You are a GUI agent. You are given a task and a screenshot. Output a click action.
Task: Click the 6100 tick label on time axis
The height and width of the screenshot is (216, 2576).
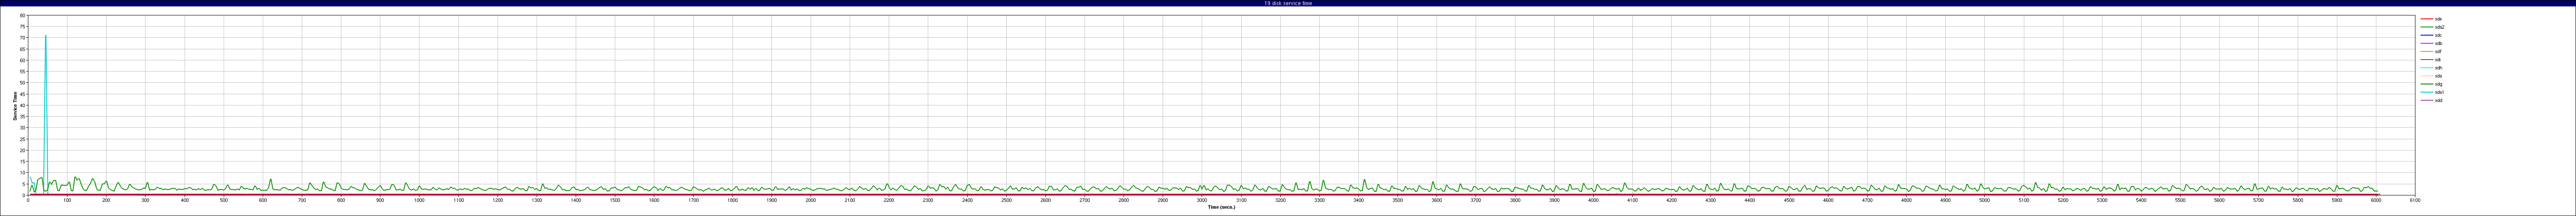[x=2415, y=200]
